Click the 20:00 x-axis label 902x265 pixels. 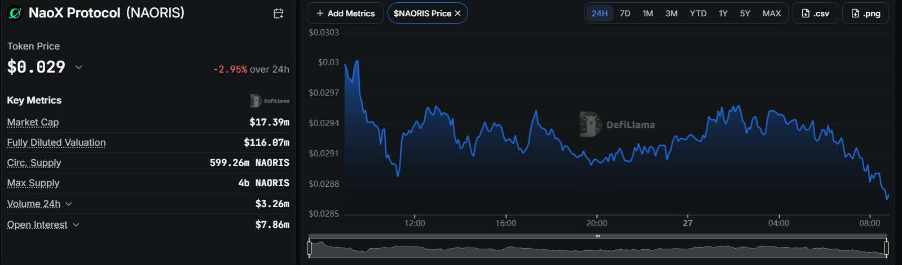pos(597,223)
